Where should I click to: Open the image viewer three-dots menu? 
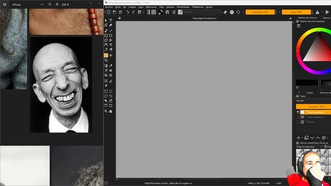pos(42,5)
